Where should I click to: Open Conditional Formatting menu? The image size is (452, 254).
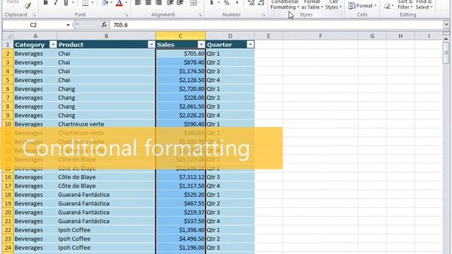coord(285,5)
